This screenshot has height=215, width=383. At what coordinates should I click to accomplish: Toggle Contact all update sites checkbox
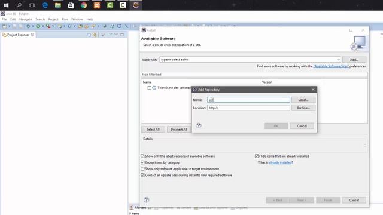pyautogui.click(x=142, y=175)
